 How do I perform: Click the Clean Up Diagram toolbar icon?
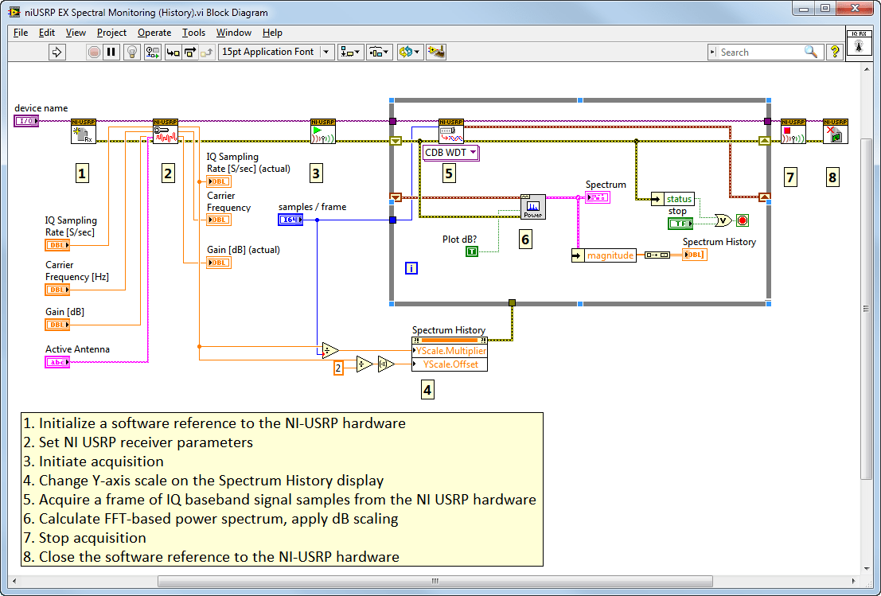coord(436,52)
